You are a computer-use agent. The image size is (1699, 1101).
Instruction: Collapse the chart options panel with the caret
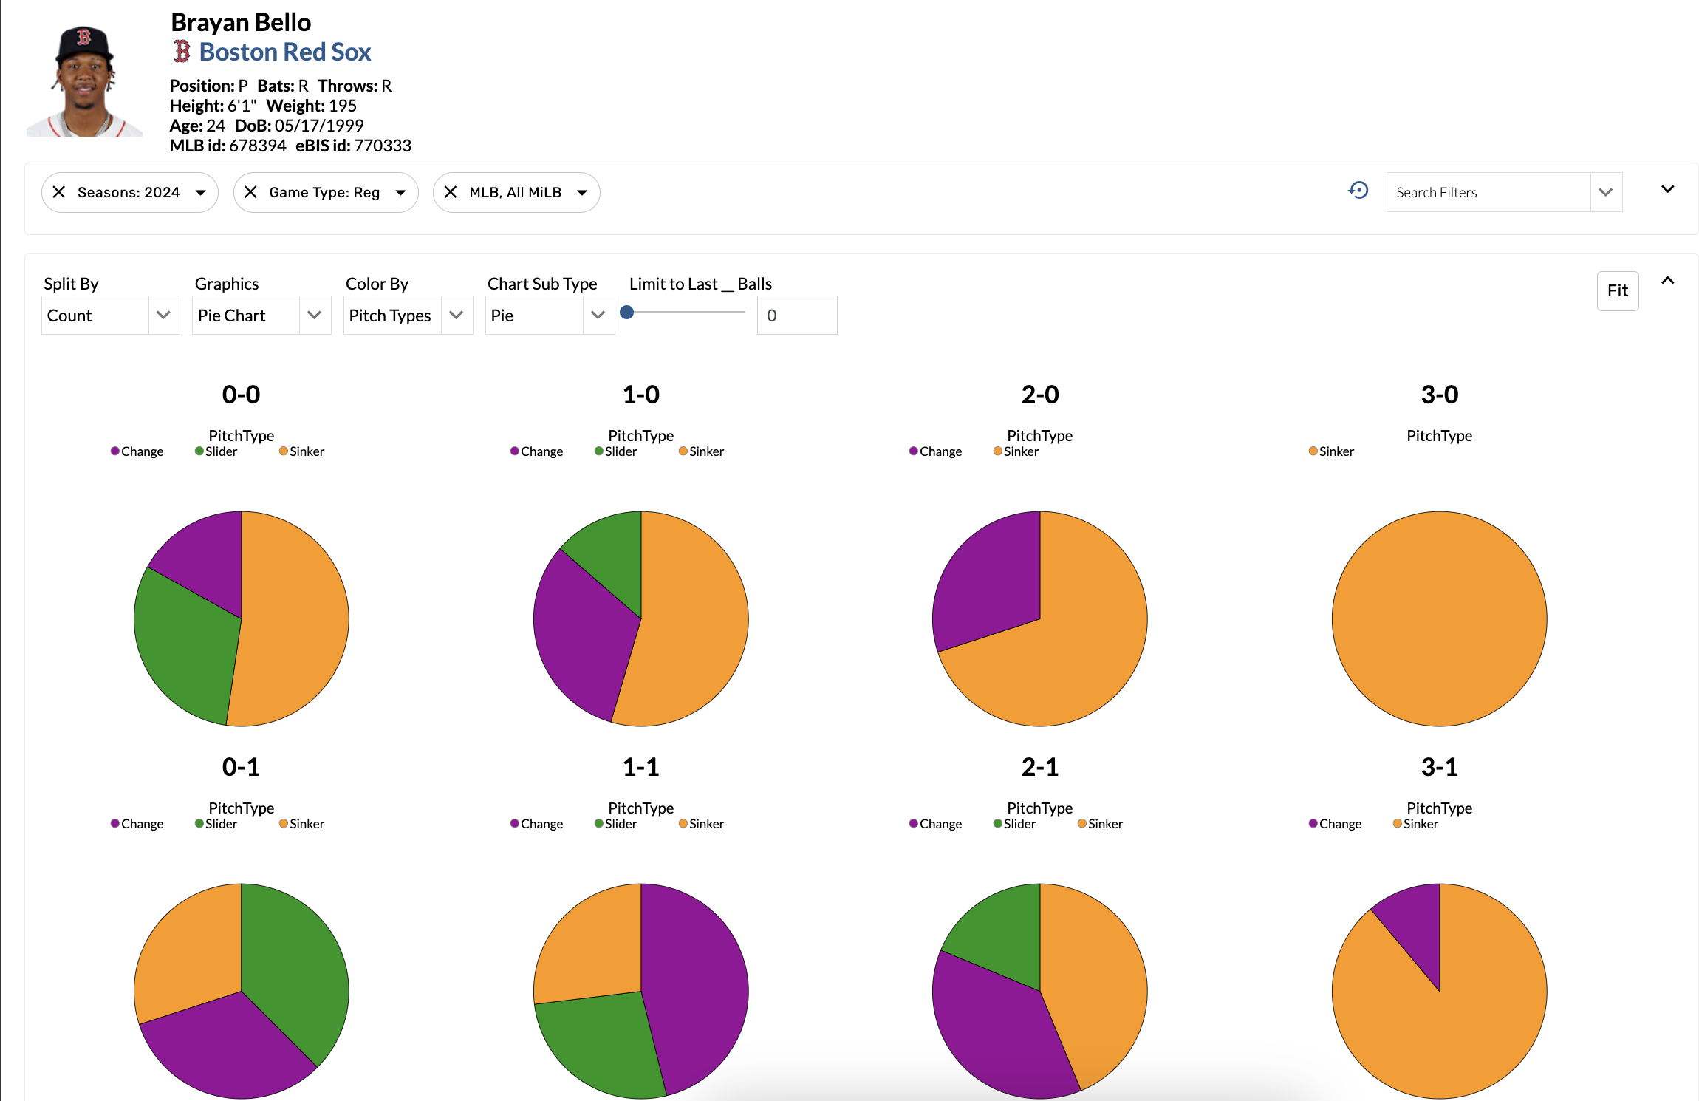point(1668,282)
